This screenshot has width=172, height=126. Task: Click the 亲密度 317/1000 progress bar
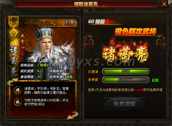tap(126, 80)
